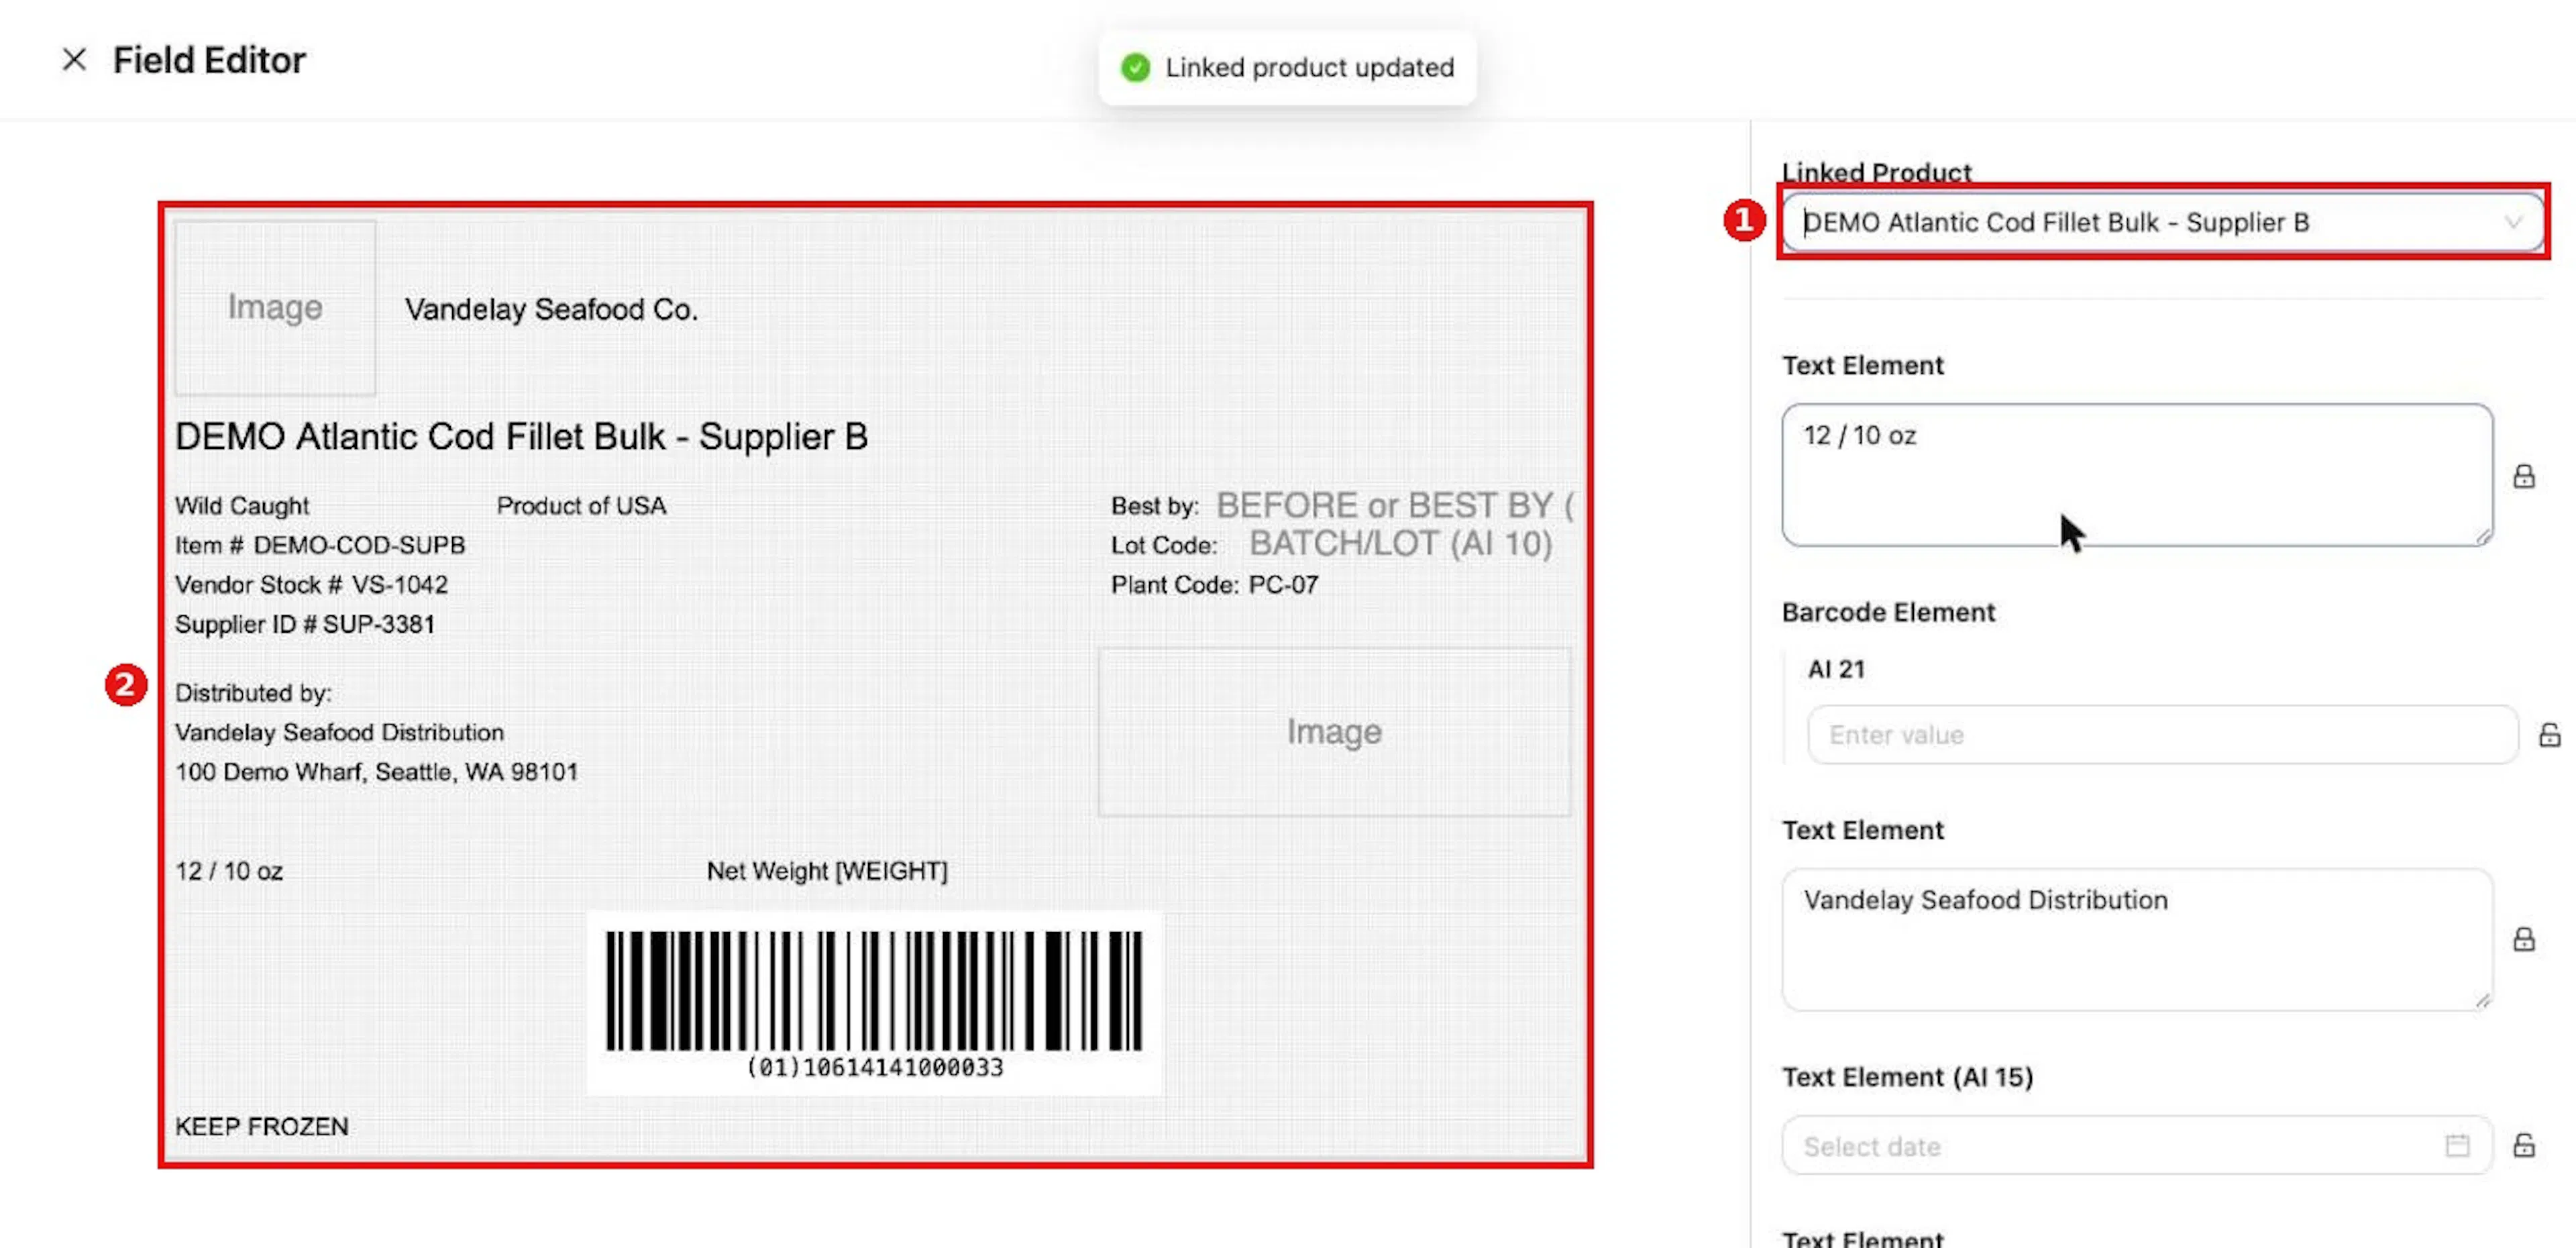This screenshot has width=2576, height=1248.
Task: Click 100 Demo Wharf, Seattle address text
Action: coord(376,772)
